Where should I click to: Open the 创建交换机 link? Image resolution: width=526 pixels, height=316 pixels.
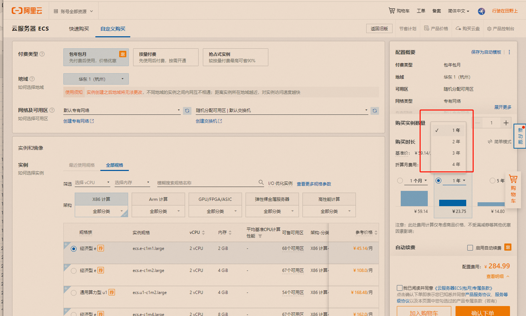(209, 121)
